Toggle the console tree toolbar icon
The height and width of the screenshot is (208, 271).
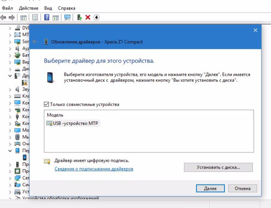23,17
